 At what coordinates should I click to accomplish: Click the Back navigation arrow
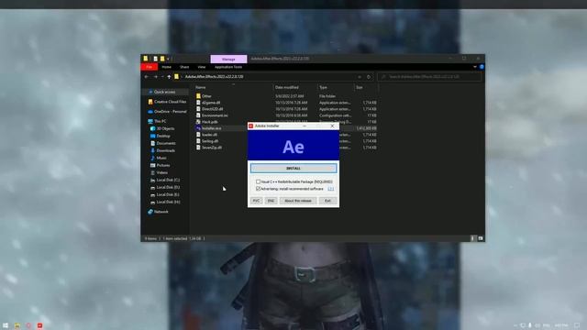point(147,77)
